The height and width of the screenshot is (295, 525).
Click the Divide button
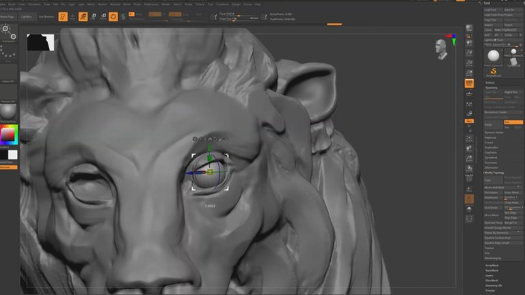[494, 125]
